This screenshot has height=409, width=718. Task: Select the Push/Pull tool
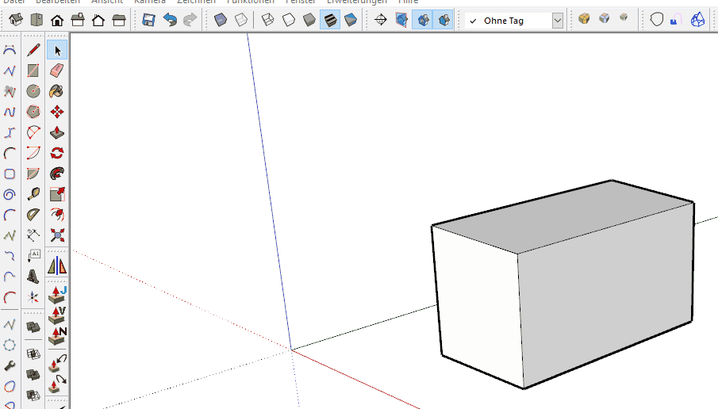coord(56,133)
